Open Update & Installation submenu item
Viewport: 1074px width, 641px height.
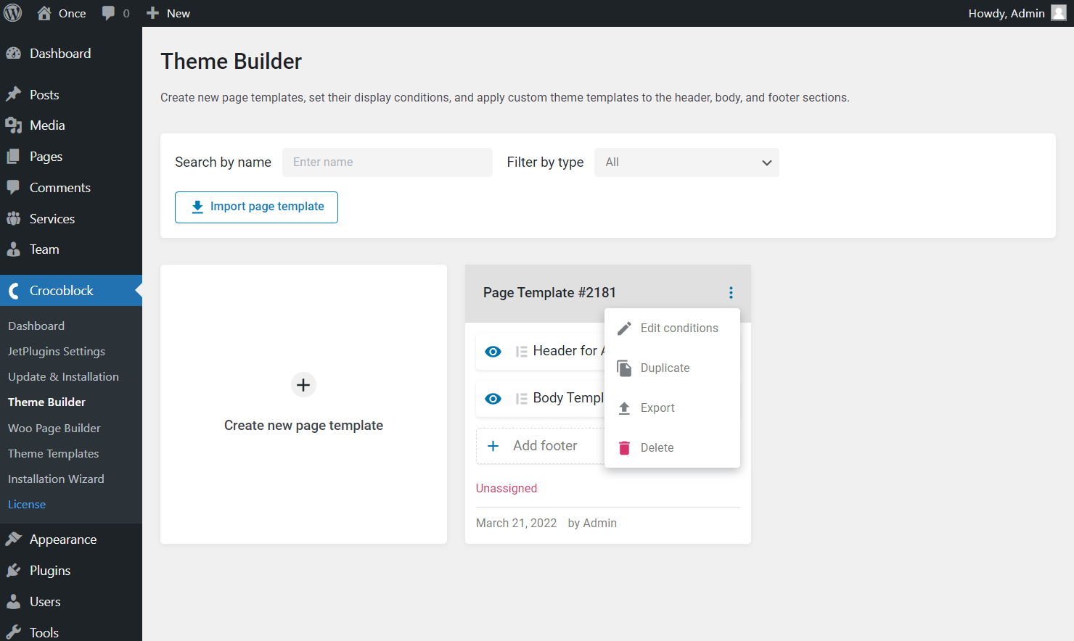(63, 376)
